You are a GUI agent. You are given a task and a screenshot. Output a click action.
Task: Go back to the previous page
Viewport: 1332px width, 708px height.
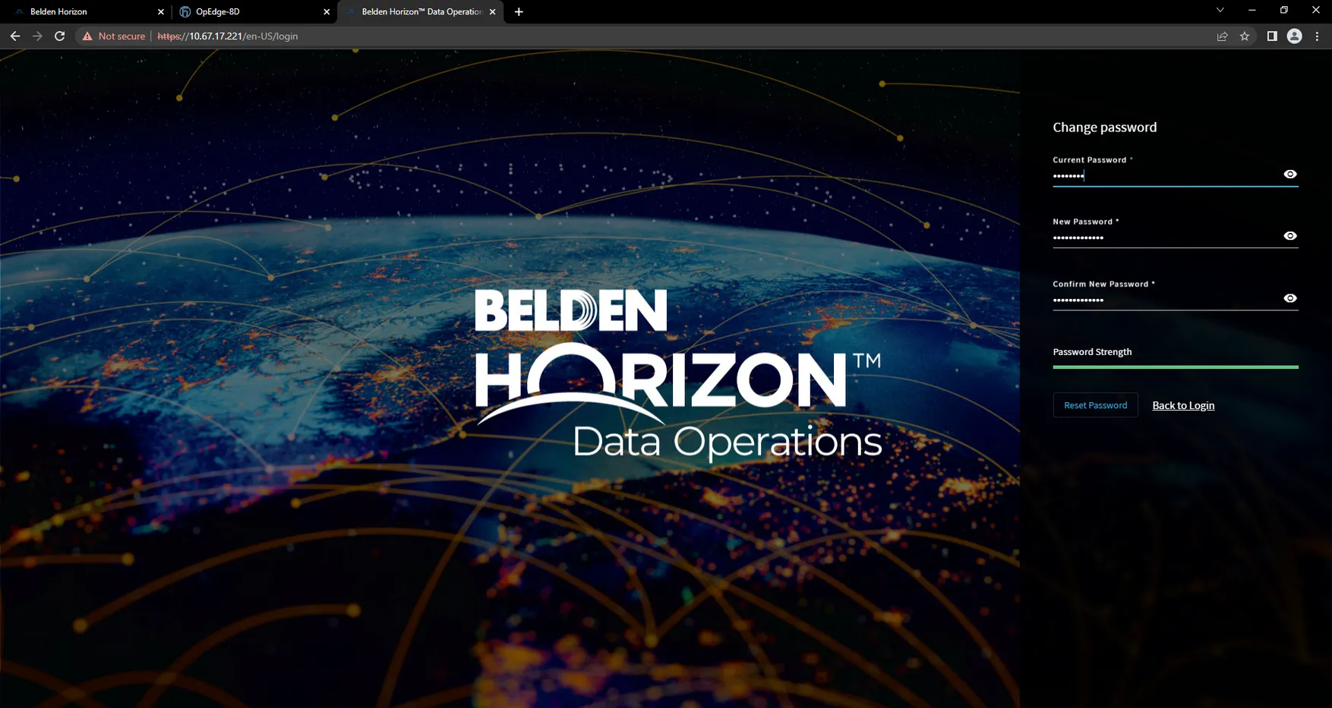pos(15,36)
